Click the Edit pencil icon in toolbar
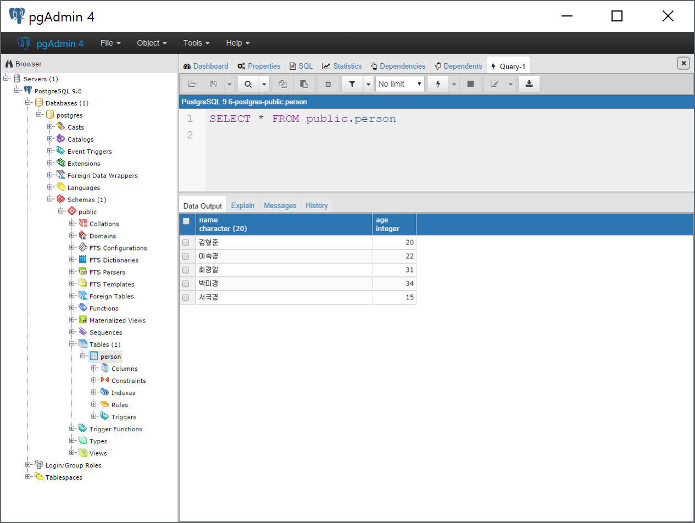 click(x=494, y=84)
